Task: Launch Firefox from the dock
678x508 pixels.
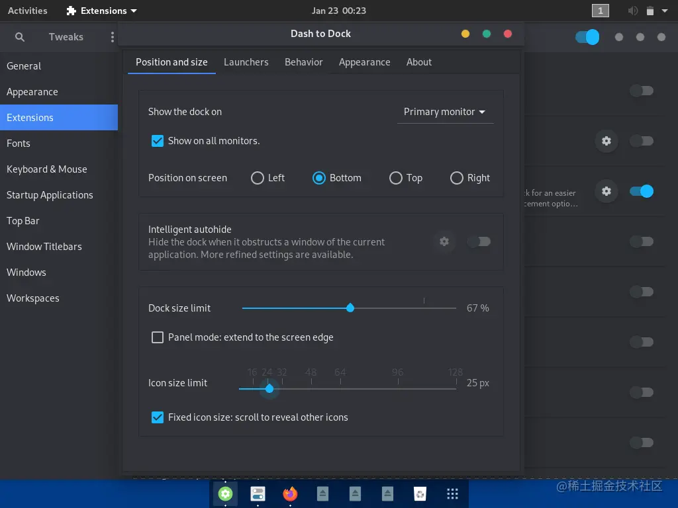Action: [290, 493]
